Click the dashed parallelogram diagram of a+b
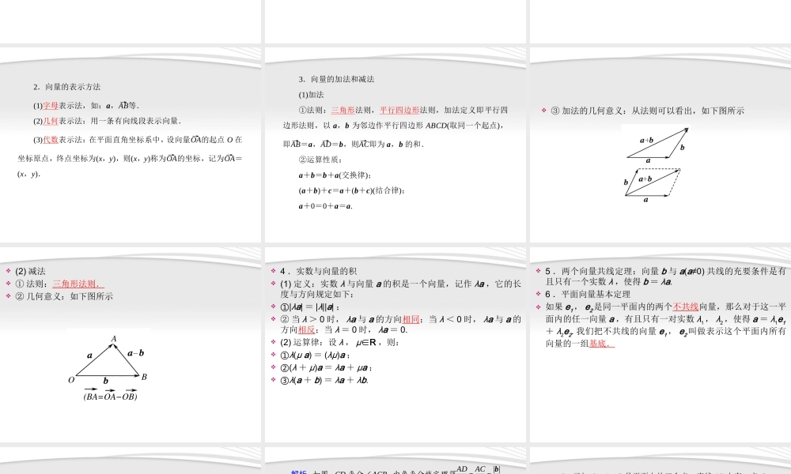791x474 pixels. (x=653, y=185)
